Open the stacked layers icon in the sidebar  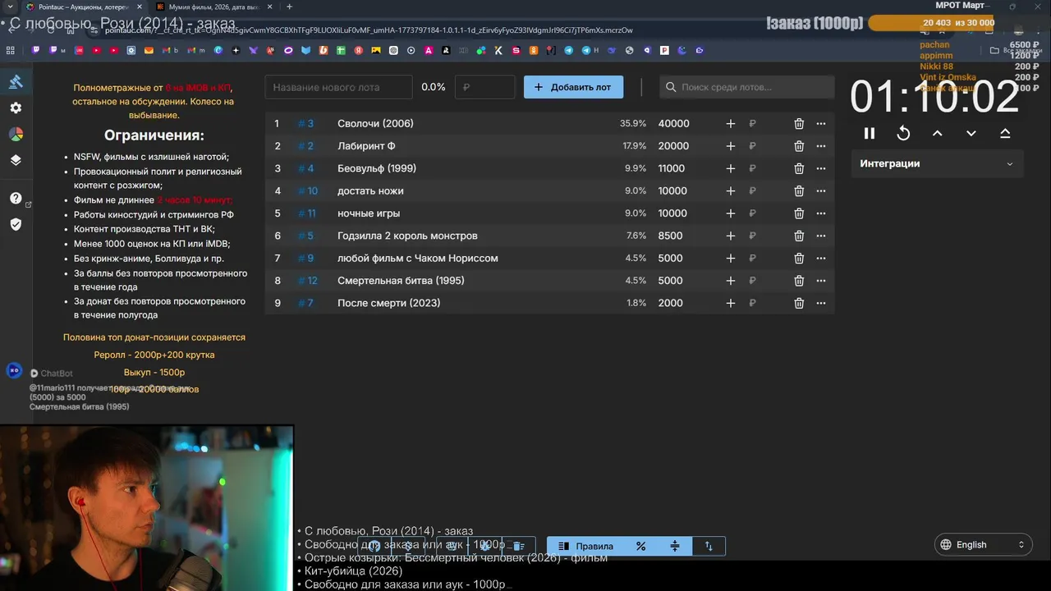(x=16, y=160)
